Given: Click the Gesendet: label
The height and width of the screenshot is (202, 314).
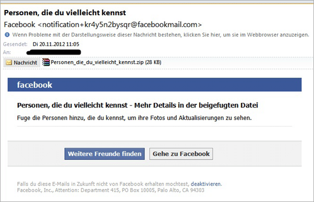Looking at the screenshot, I should click(15, 44).
